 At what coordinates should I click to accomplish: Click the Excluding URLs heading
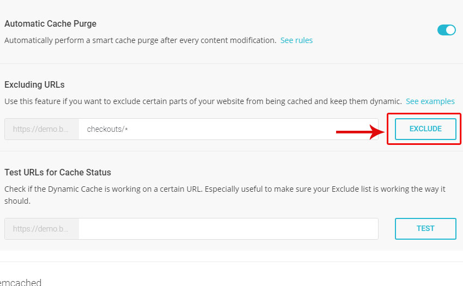coord(34,85)
